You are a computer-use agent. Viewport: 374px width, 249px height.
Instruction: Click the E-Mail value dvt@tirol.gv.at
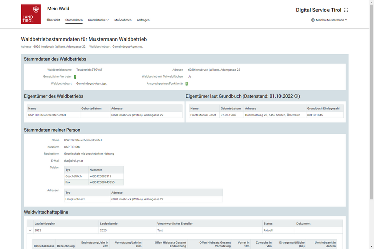(73, 161)
